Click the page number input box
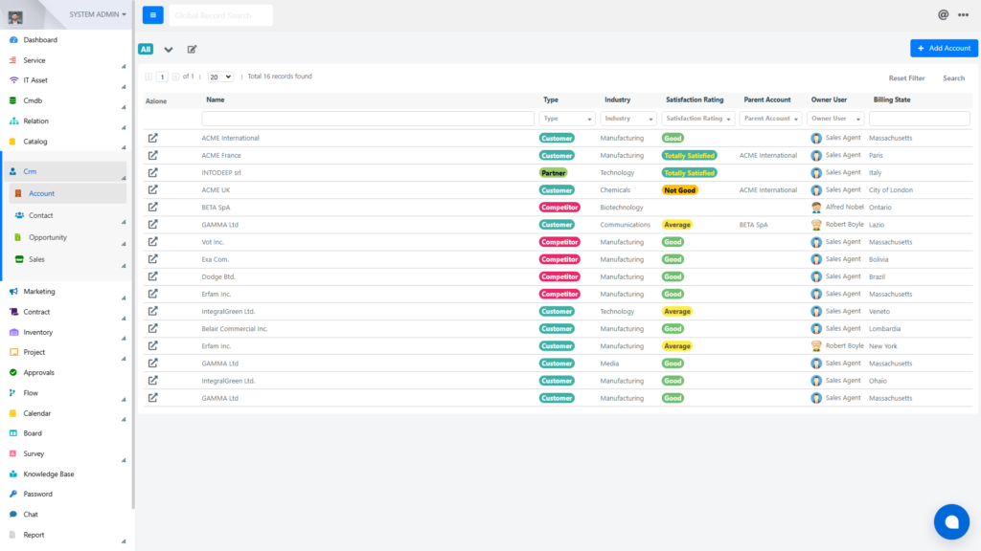 coord(162,77)
